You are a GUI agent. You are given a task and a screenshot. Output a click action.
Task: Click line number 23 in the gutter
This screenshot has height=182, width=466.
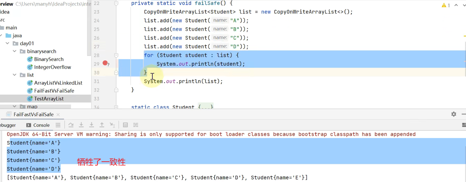96,12
